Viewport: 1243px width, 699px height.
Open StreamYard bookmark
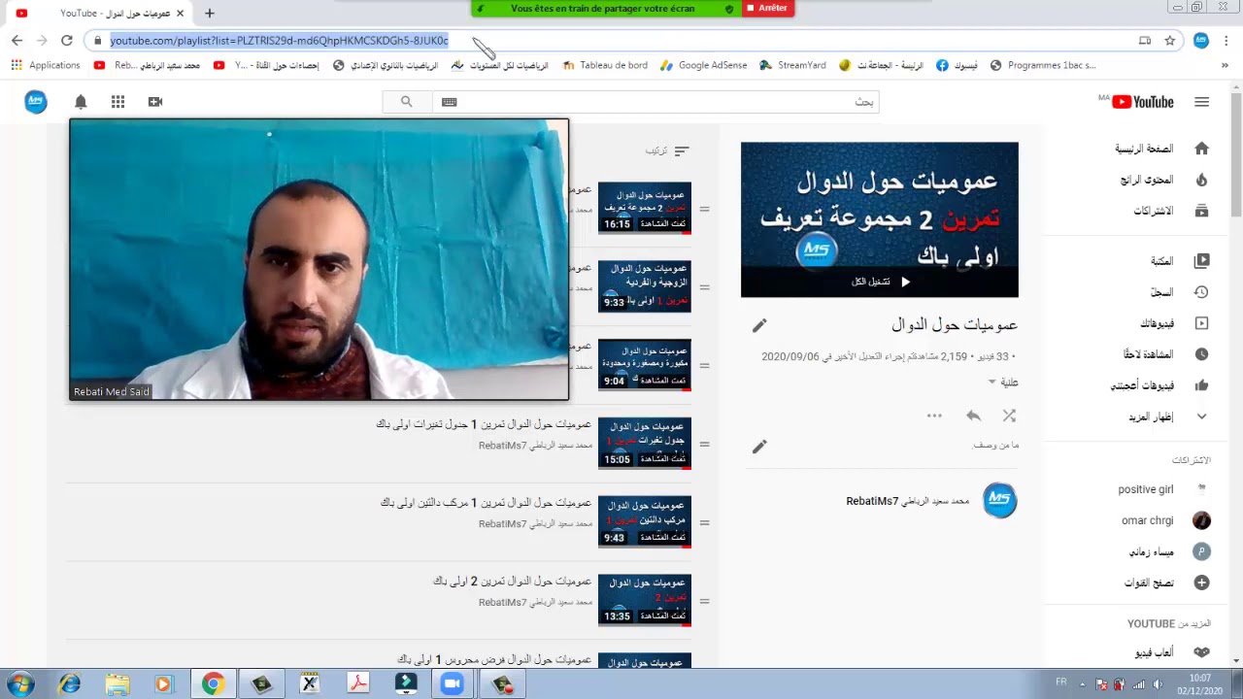(792, 66)
